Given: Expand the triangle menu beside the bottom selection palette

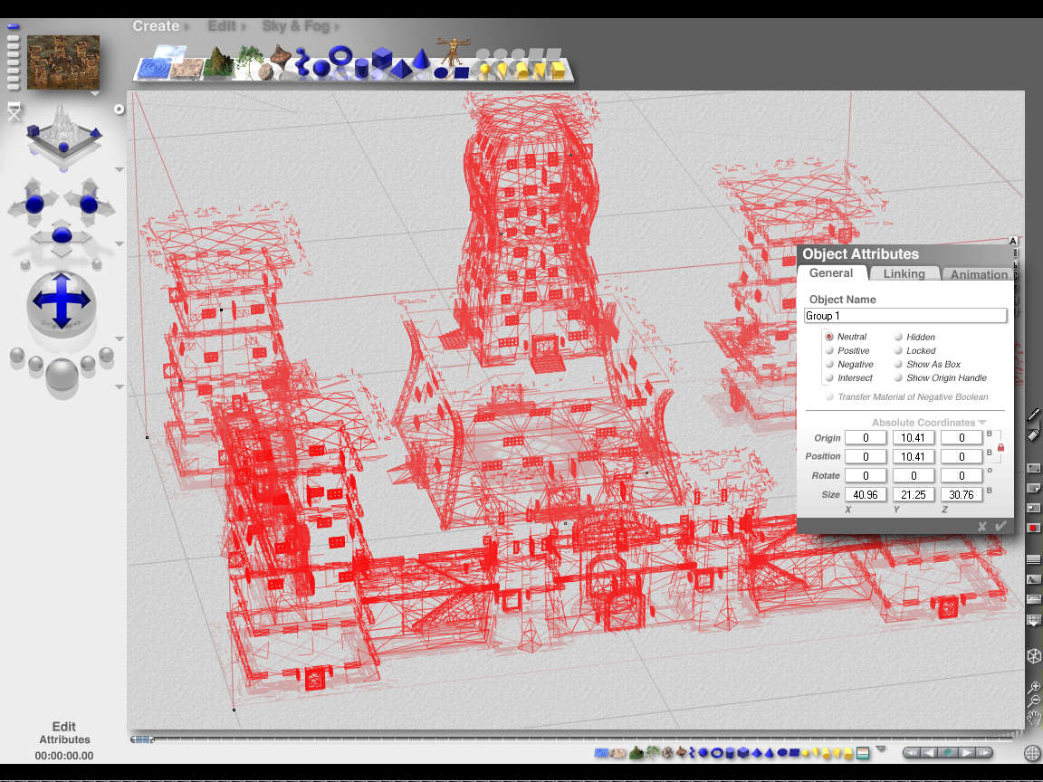Looking at the screenshot, I should click(x=881, y=749).
